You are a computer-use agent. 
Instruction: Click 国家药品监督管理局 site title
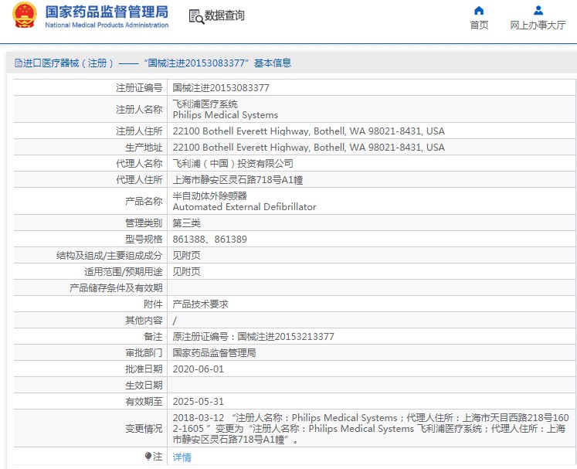(x=107, y=12)
